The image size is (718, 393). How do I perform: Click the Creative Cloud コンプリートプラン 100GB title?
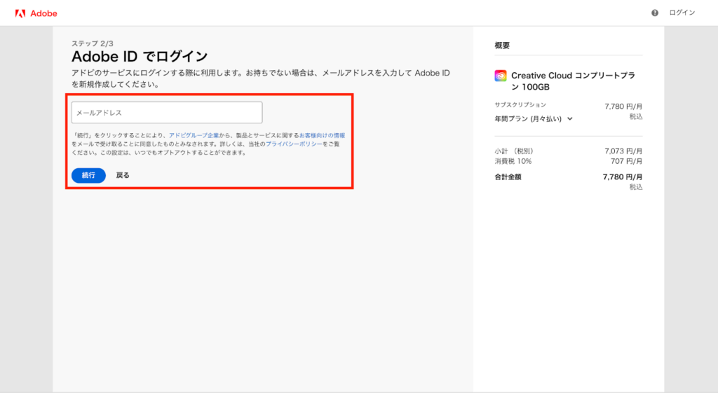pyautogui.click(x=574, y=81)
